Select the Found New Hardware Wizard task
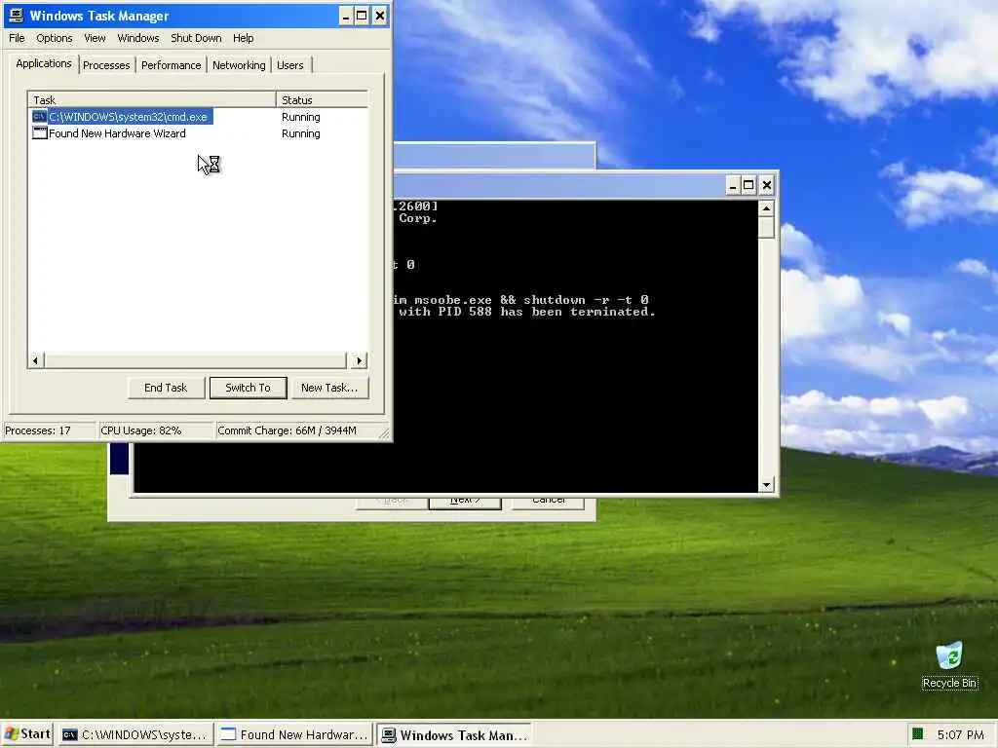998x748 pixels. [x=198, y=133]
